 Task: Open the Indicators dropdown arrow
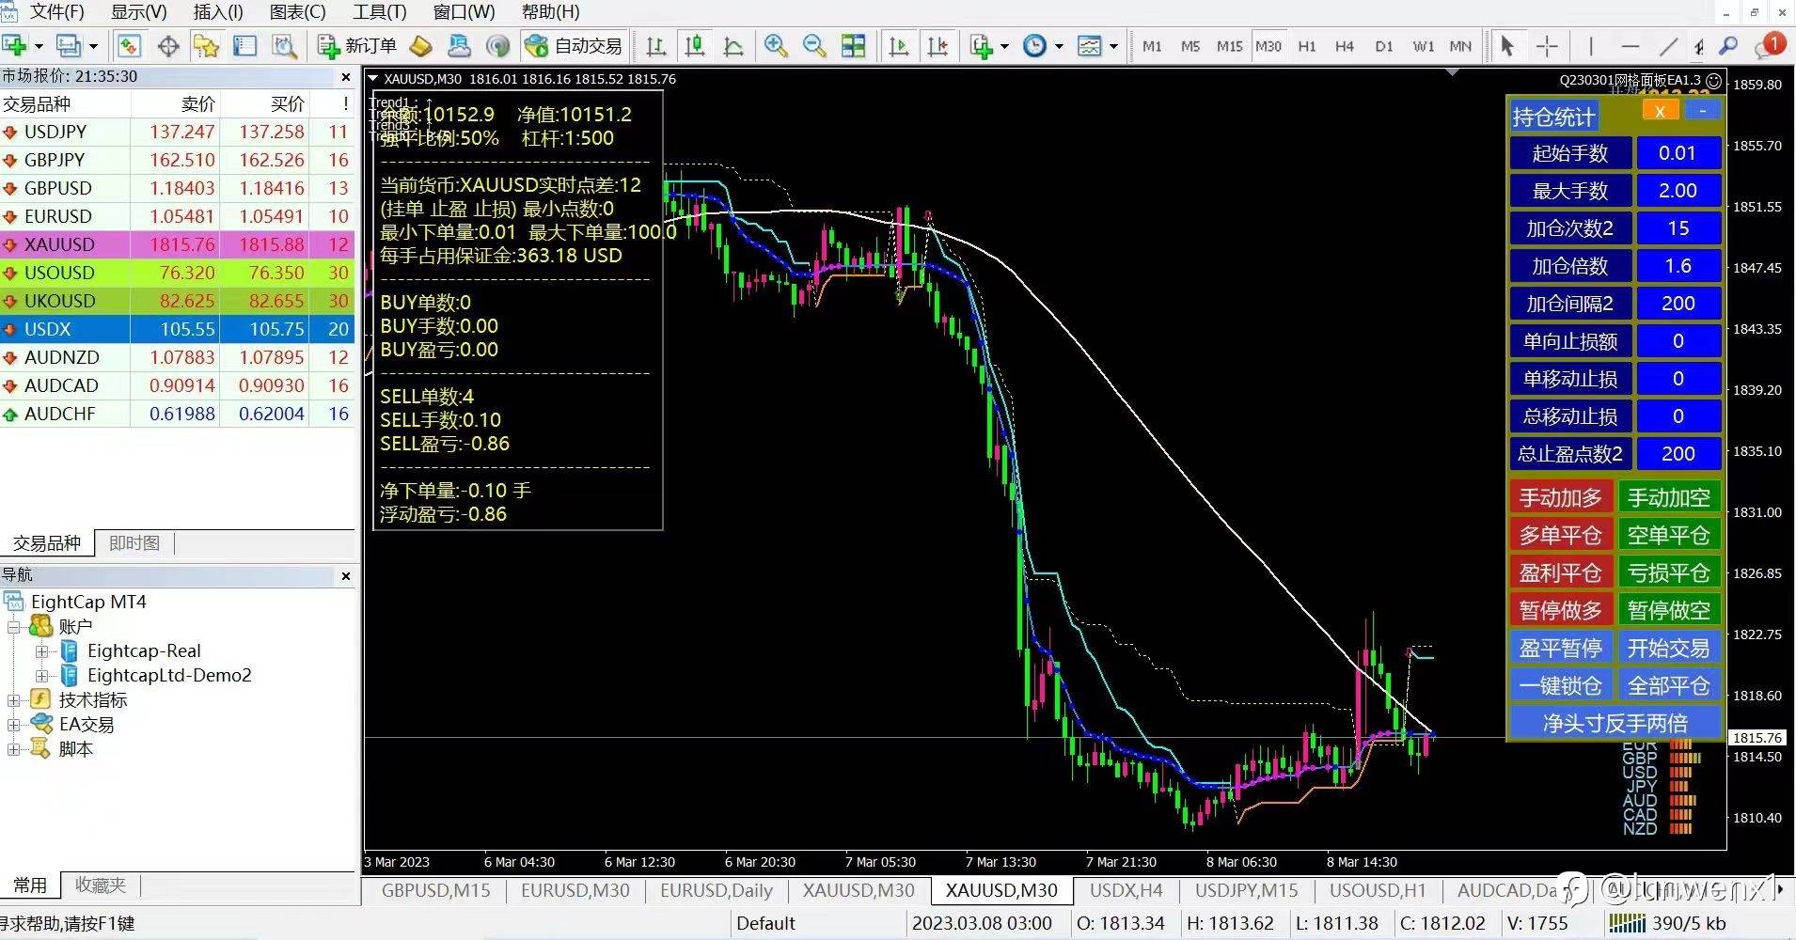(1005, 45)
